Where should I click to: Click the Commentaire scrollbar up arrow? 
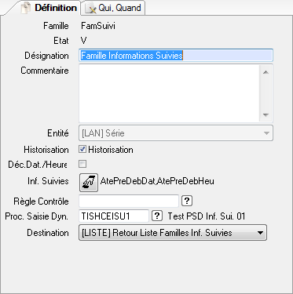(x=266, y=72)
